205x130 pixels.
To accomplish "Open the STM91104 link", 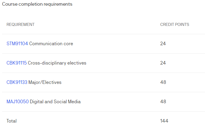I will click(x=17, y=44).
